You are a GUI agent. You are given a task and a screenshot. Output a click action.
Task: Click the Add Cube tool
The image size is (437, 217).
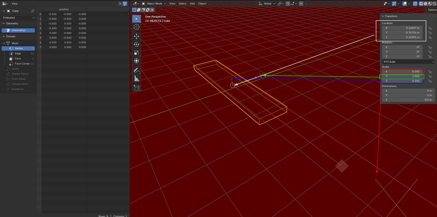point(137,88)
